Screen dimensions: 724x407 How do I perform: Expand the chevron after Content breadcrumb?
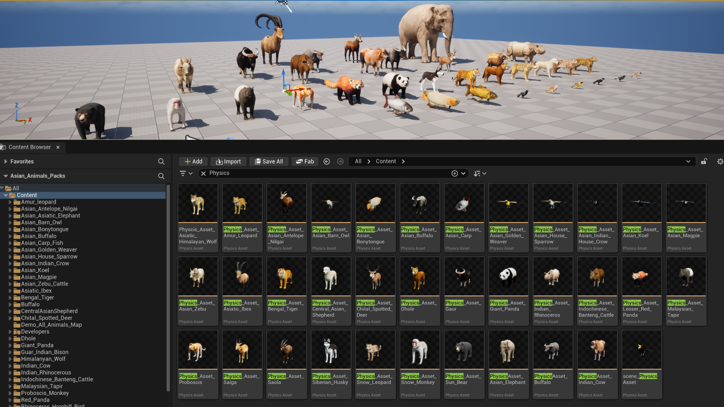(403, 161)
